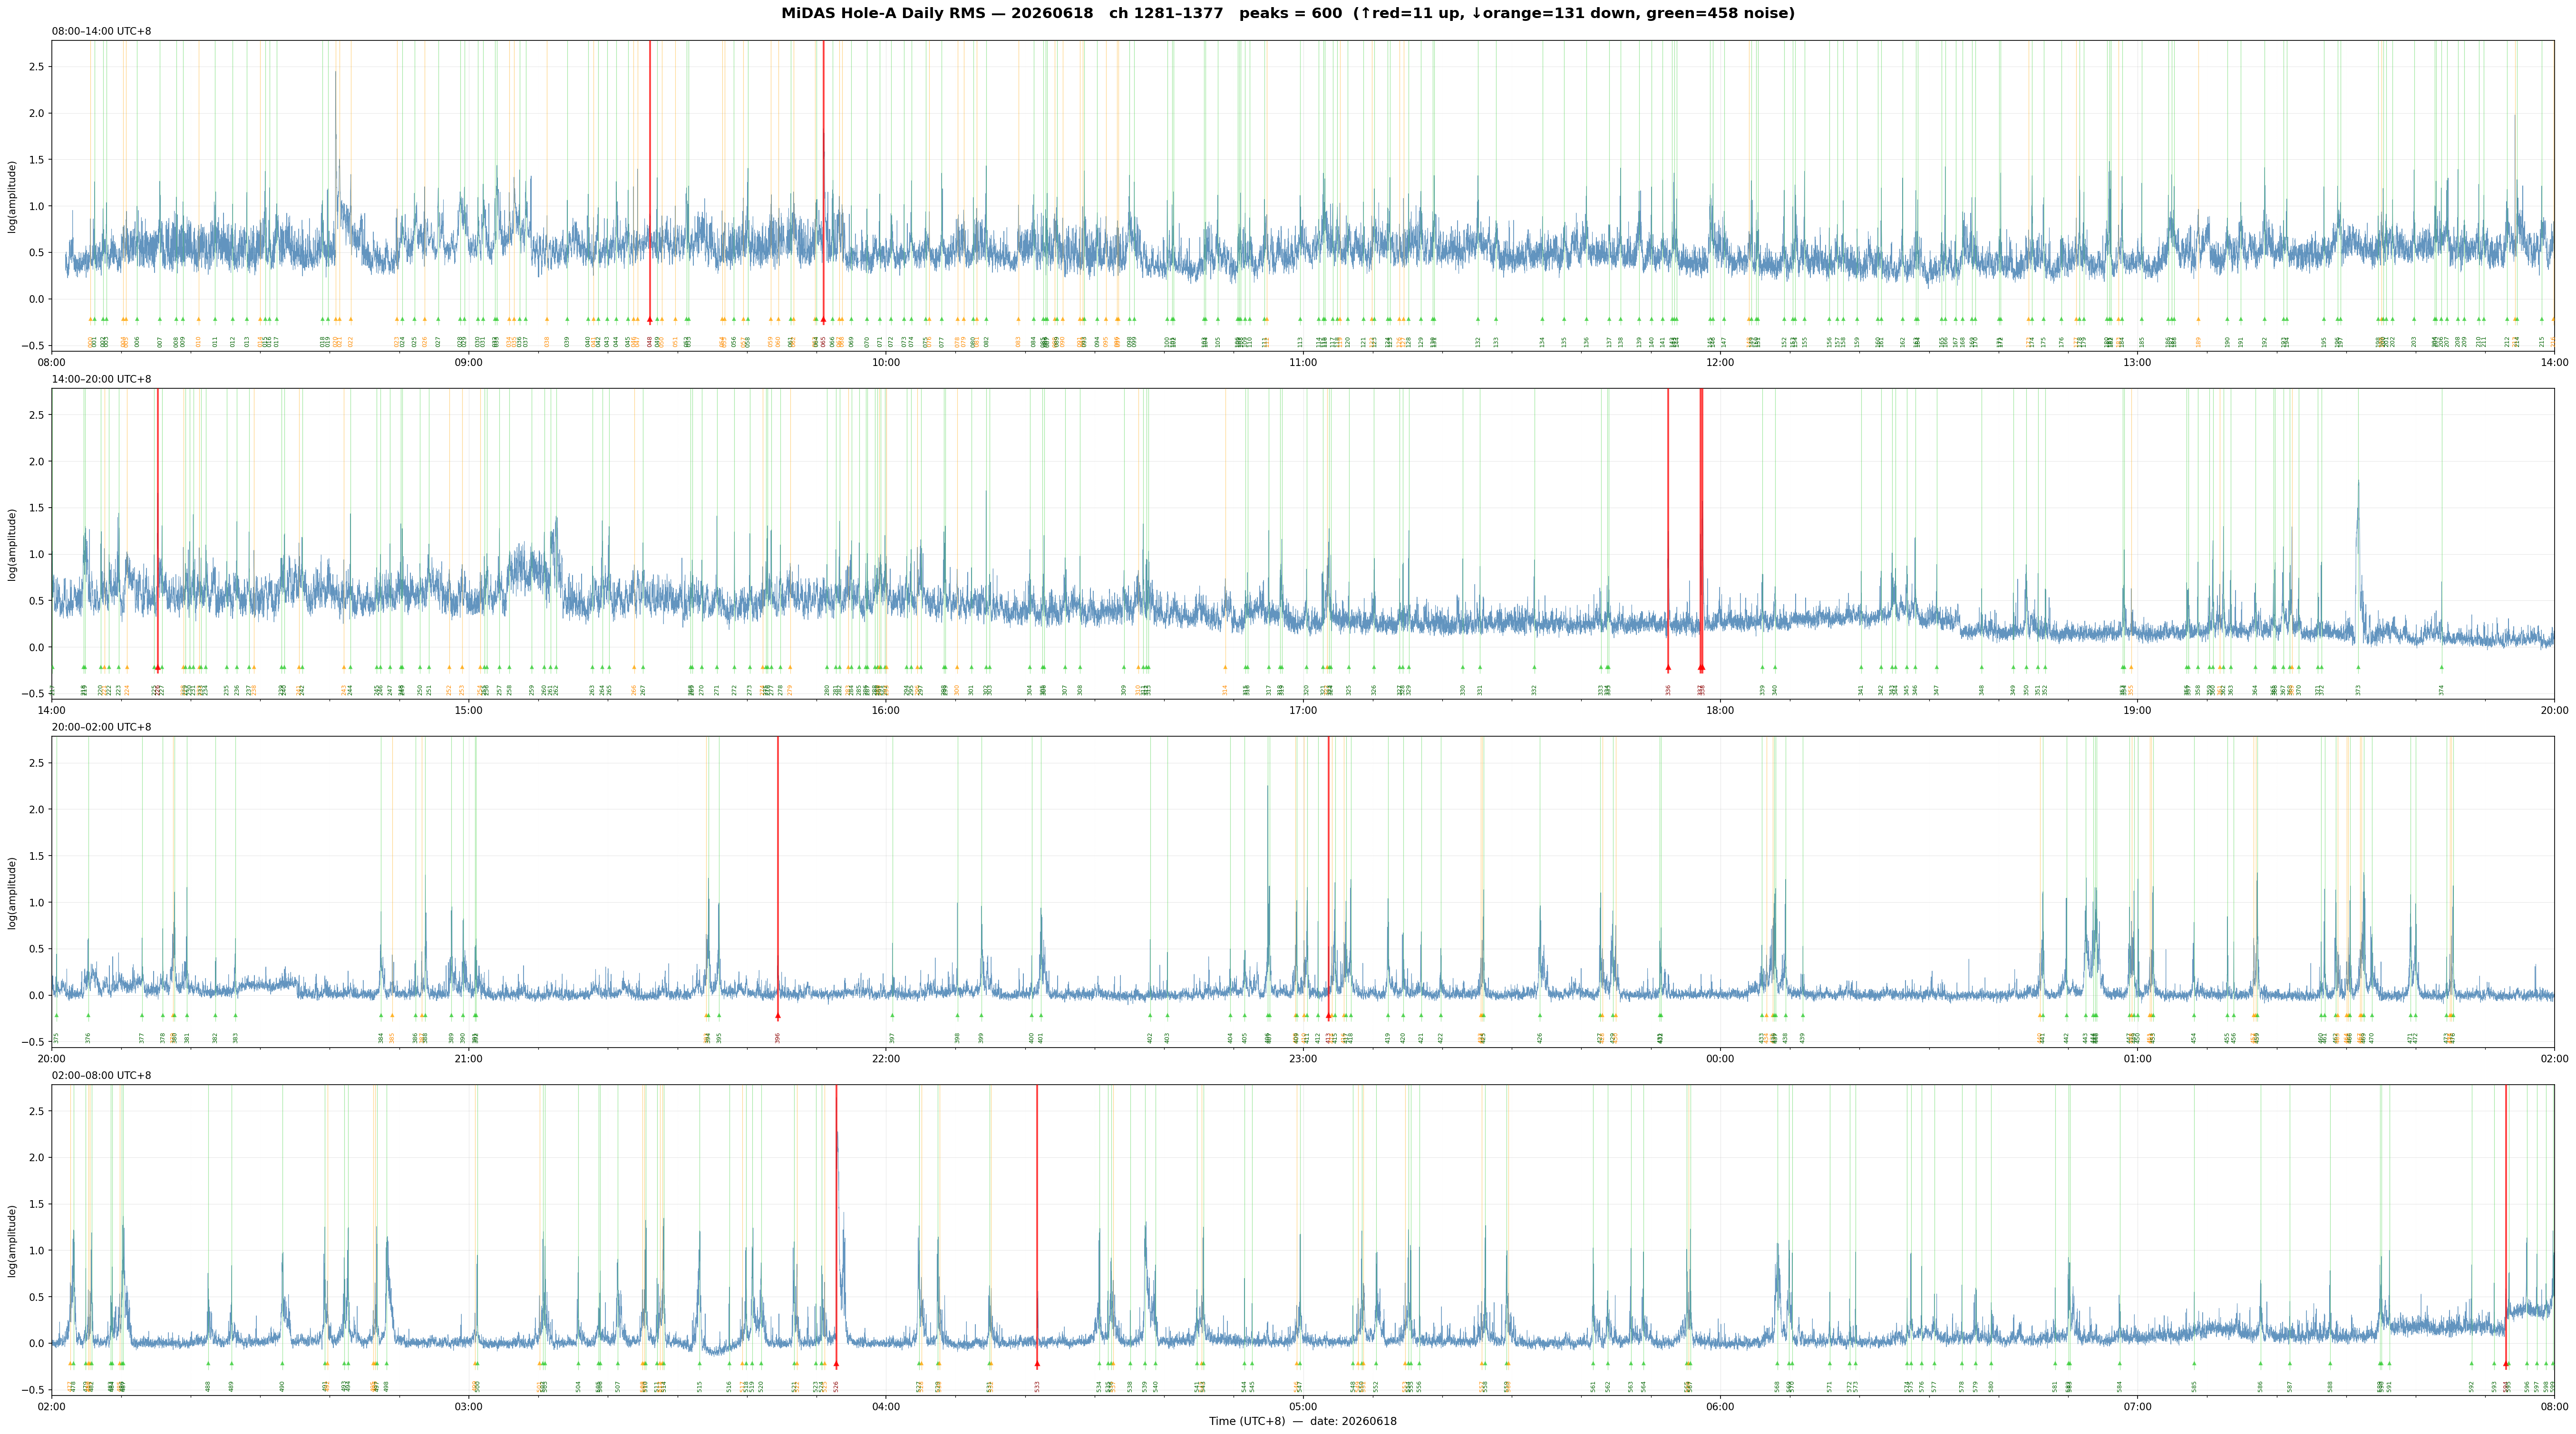The height and width of the screenshot is (1434, 2576).
Task: Click the 02:00 tick starting the bottom panel
Action: click(x=52, y=1407)
